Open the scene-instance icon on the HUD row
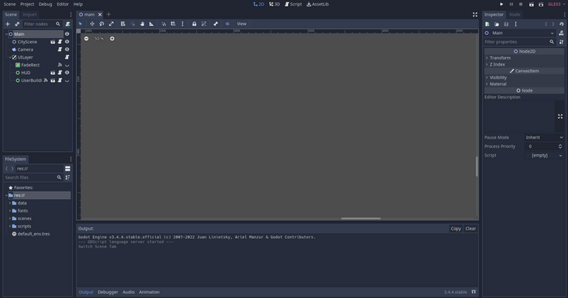 point(53,72)
